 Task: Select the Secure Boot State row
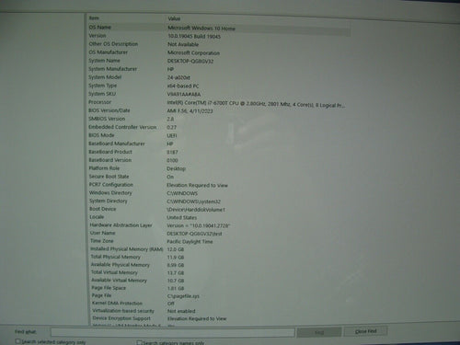[218, 177]
